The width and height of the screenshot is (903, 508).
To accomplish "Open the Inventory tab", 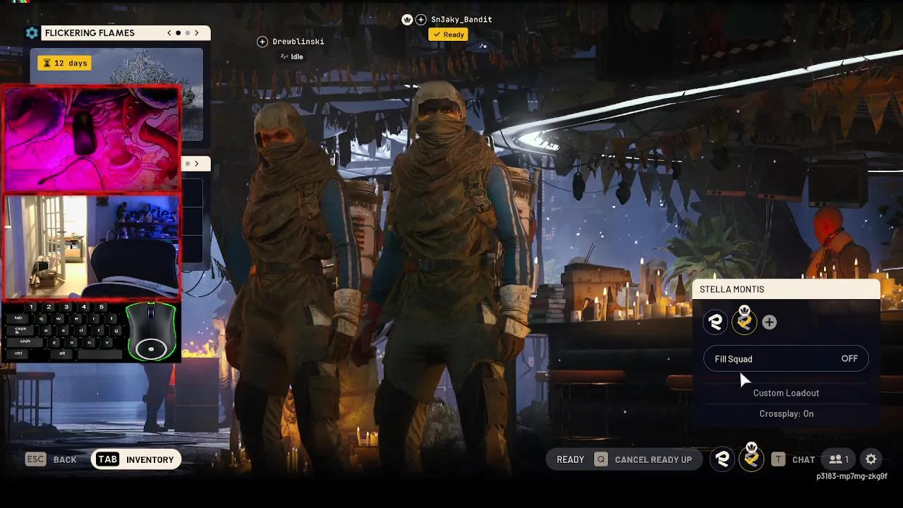I will coord(136,459).
